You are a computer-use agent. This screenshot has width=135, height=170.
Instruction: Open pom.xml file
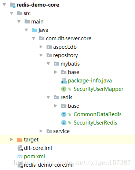pyautogui.click(x=34, y=156)
